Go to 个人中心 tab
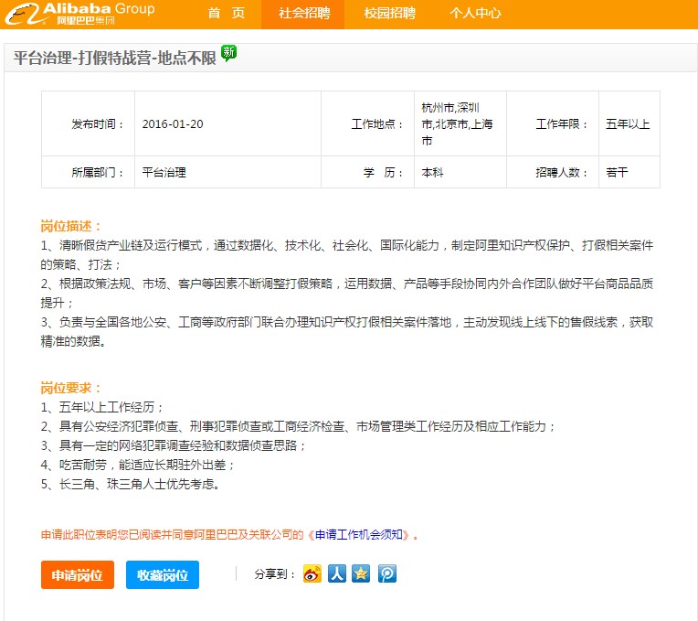This screenshot has width=698, height=621. [x=475, y=14]
